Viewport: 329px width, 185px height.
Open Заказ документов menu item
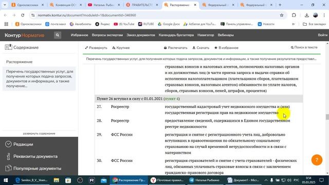click(x=140, y=35)
